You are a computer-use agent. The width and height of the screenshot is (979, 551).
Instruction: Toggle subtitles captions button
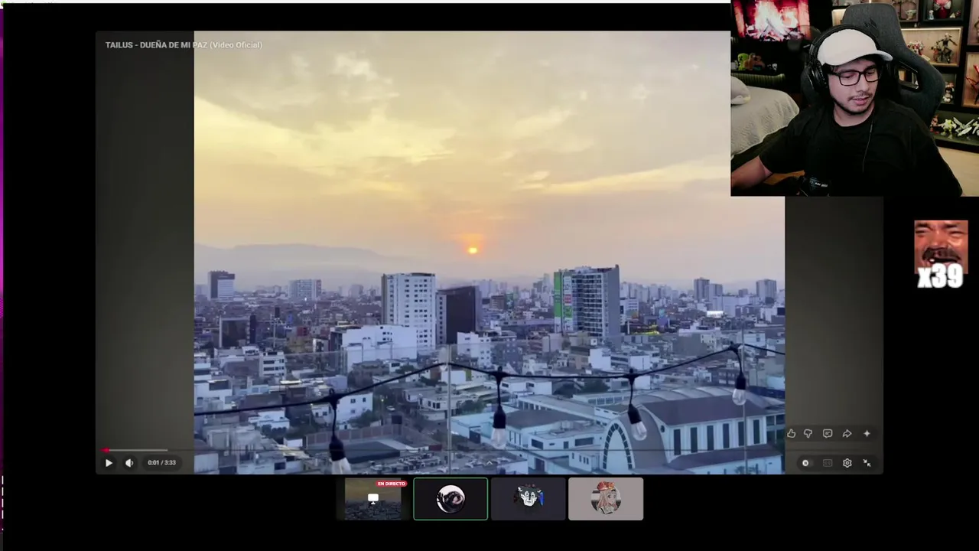tap(828, 463)
